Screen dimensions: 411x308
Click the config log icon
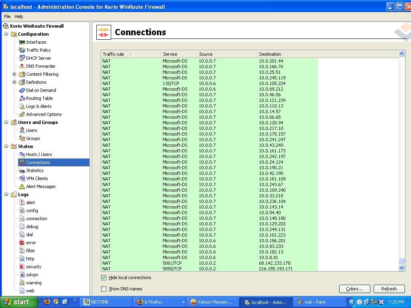tap(22, 211)
